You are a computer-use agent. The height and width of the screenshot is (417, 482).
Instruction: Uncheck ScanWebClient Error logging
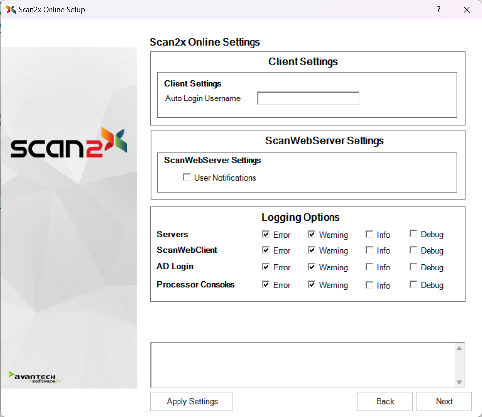(x=266, y=250)
